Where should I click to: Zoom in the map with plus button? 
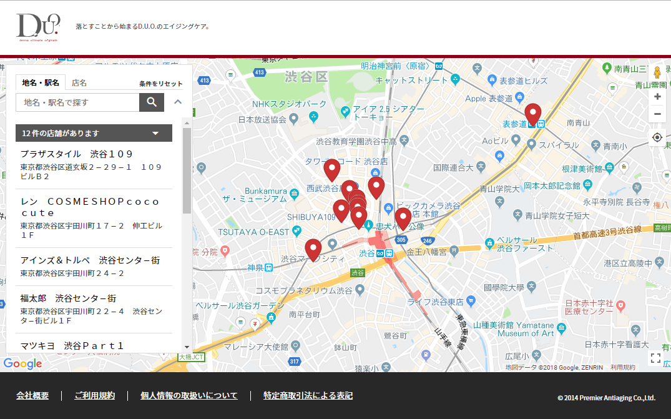657,97
